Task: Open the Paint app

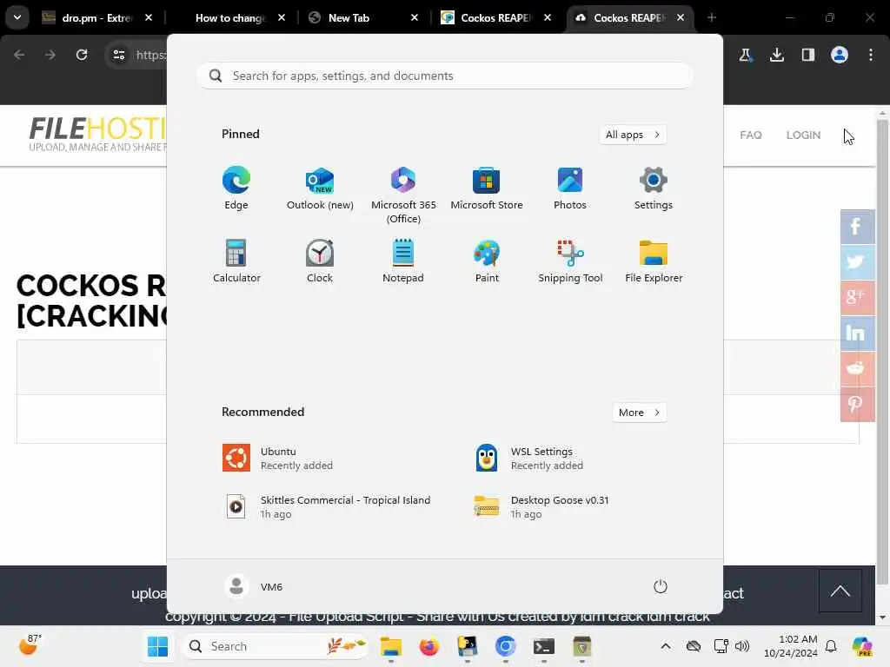Action: pyautogui.click(x=487, y=261)
